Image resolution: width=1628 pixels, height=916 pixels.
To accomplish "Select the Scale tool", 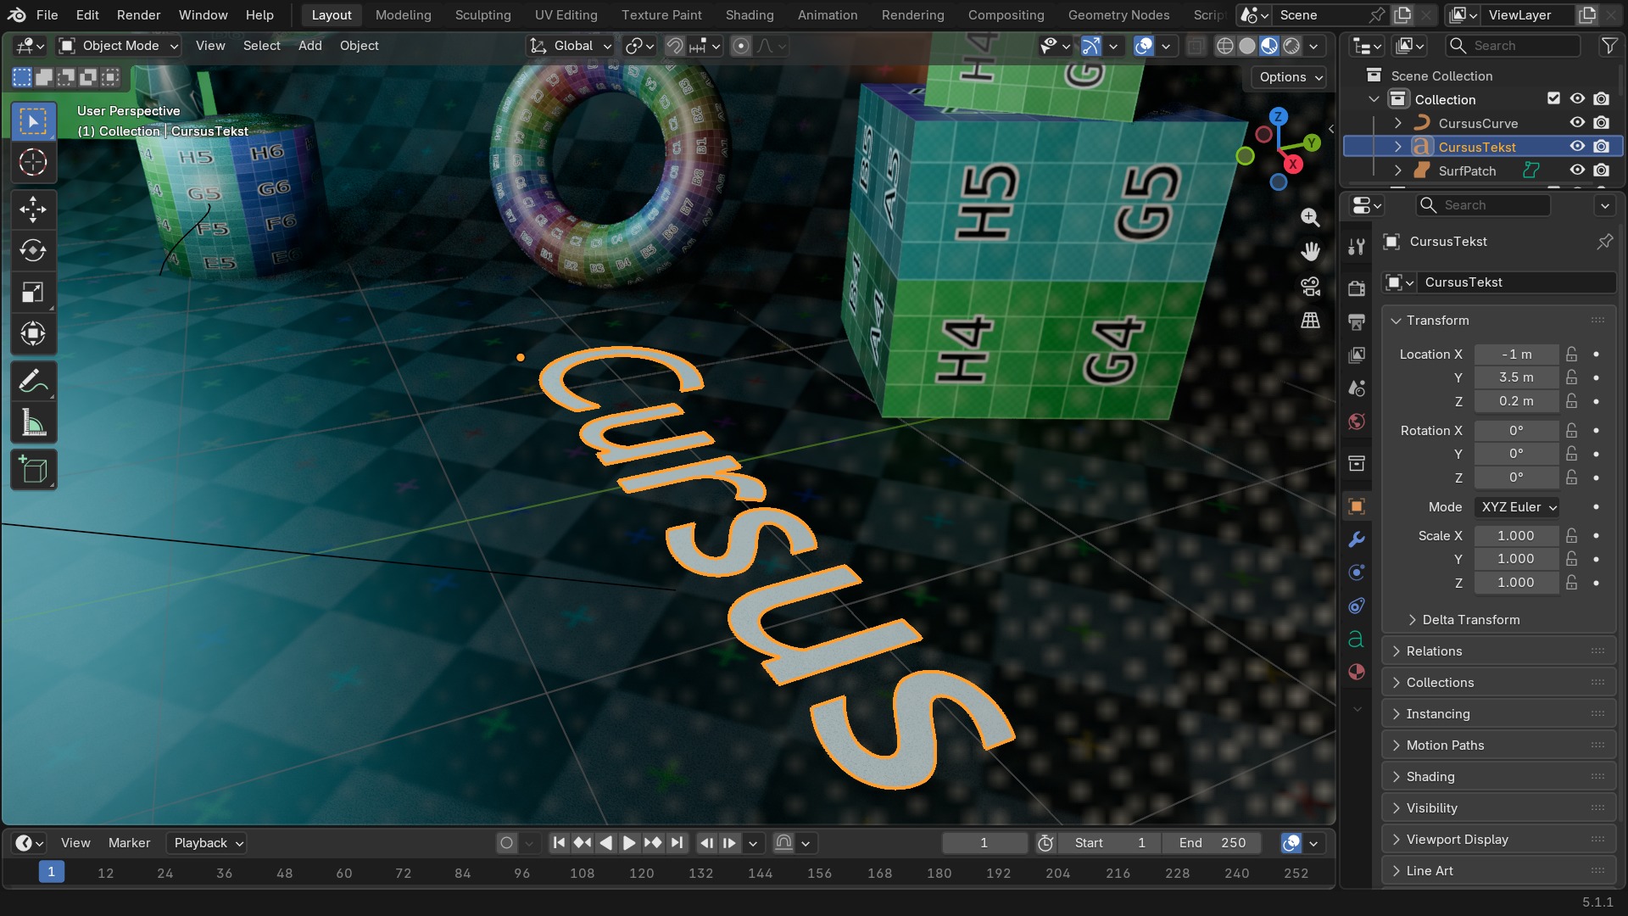I will pos(33,293).
